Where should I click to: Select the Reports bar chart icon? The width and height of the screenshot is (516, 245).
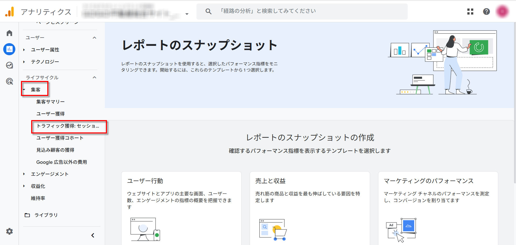coord(9,49)
